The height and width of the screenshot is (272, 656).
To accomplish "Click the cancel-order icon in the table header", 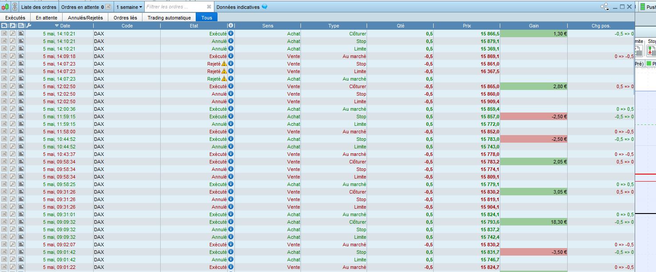I will [x=4, y=26].
